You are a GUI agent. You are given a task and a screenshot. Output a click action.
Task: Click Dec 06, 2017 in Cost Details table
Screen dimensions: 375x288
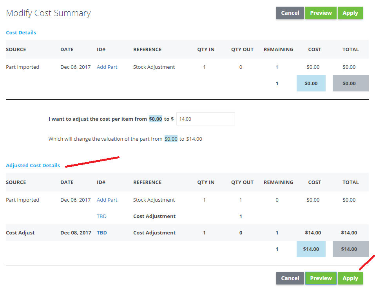click(x=75, y=67)
